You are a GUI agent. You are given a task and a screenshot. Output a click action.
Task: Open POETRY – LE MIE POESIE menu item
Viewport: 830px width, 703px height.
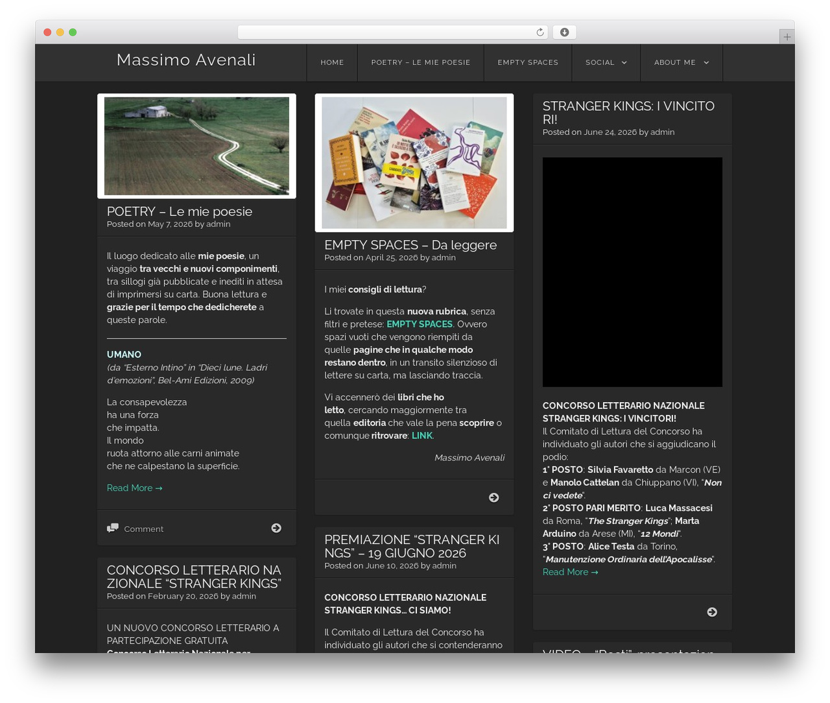point(421,62)
